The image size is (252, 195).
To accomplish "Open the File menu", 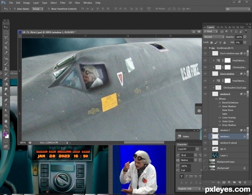I will (x=11, y=3).
